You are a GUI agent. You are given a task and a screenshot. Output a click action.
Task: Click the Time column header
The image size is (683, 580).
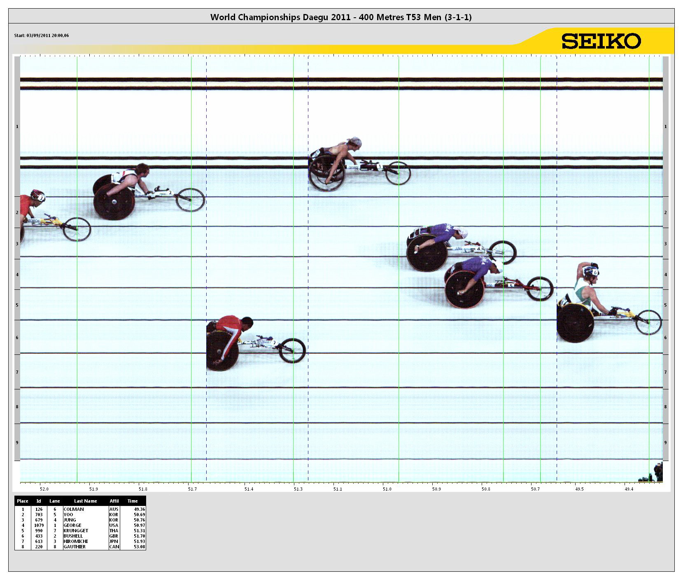132,501
